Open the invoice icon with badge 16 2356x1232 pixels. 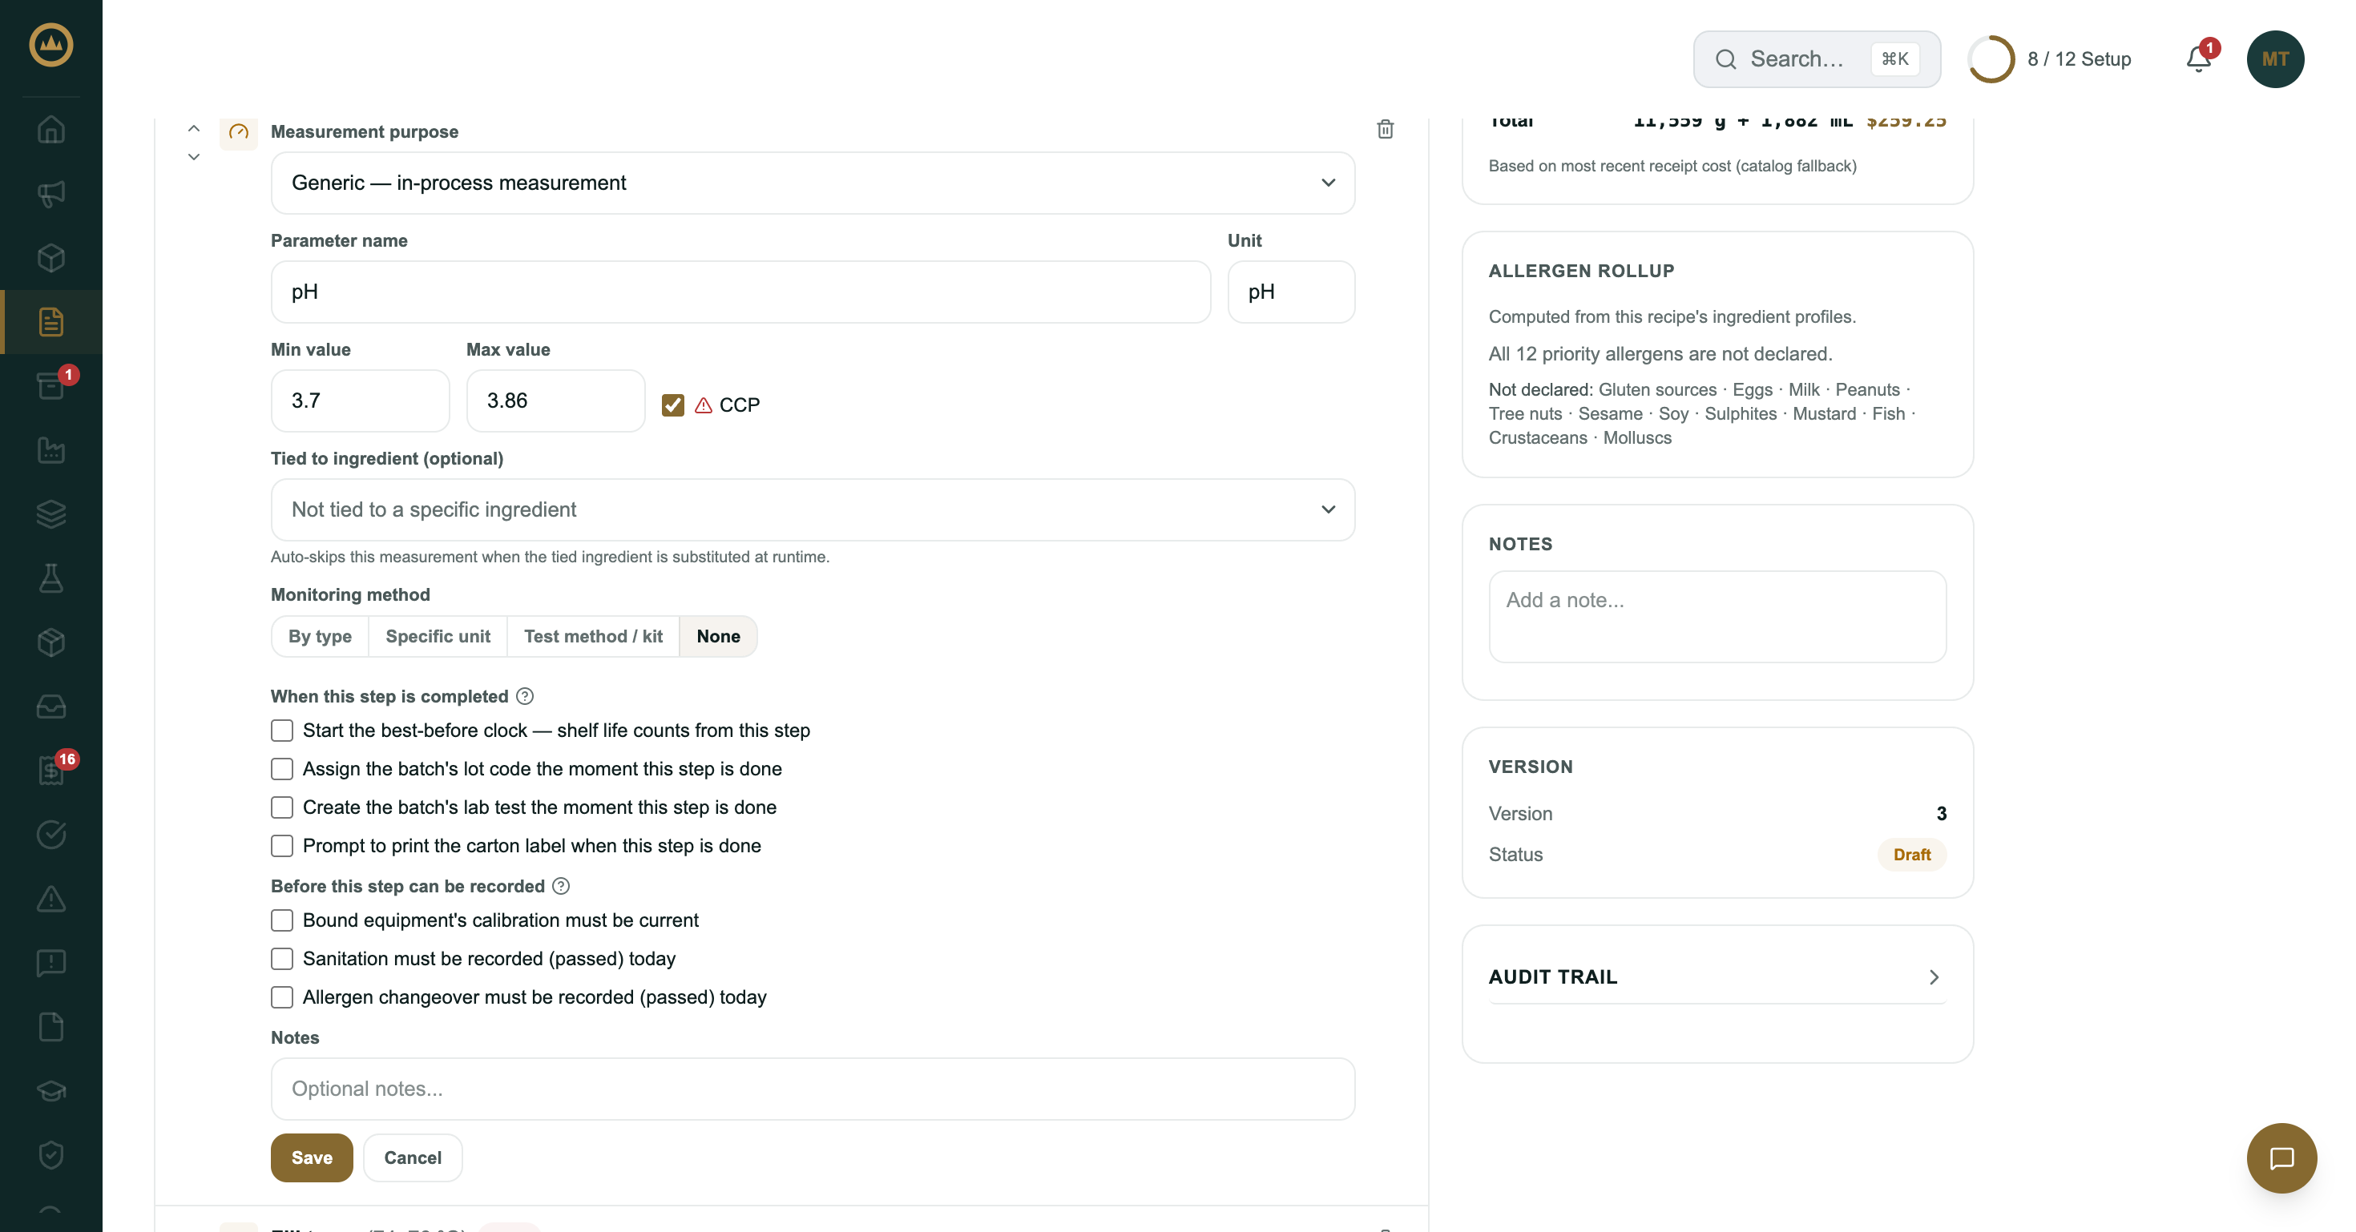point(51,771)
